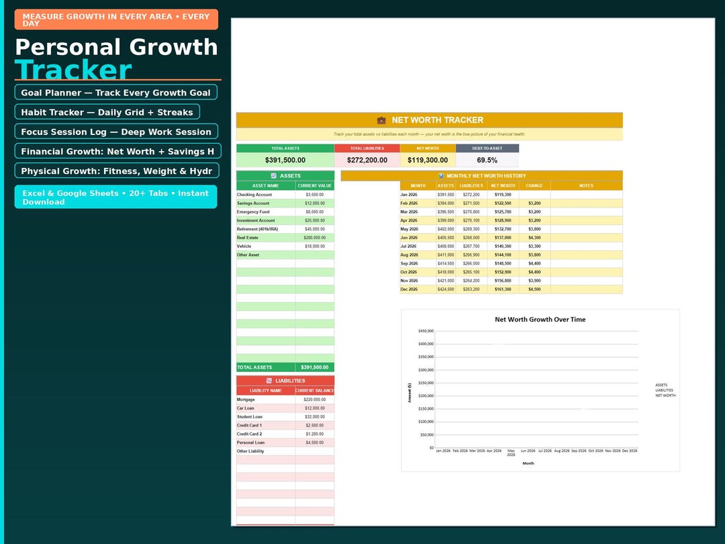Click the MONTH column header in history table
The image size is (725, 544).
click(x=418, y=185)
